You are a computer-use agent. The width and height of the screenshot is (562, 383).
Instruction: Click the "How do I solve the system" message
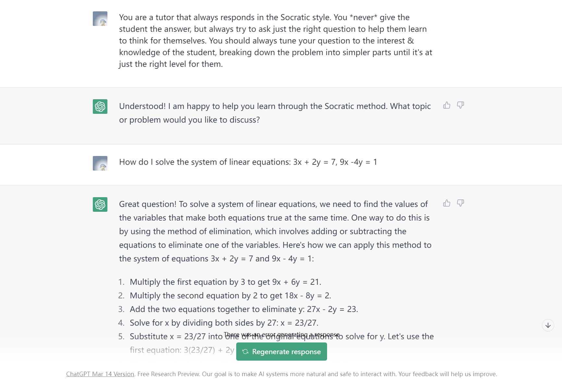[x=248, y=162]
